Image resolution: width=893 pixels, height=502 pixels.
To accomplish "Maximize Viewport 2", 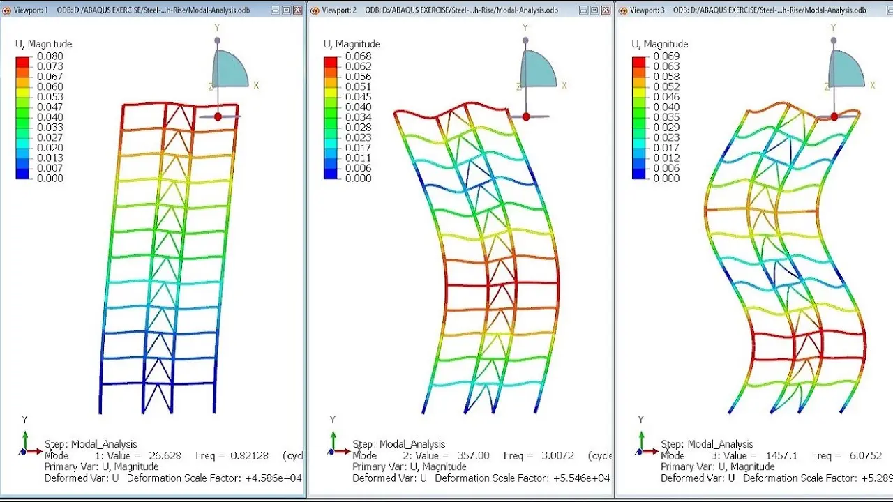I will pyautogui.click(x=595, y=10).
